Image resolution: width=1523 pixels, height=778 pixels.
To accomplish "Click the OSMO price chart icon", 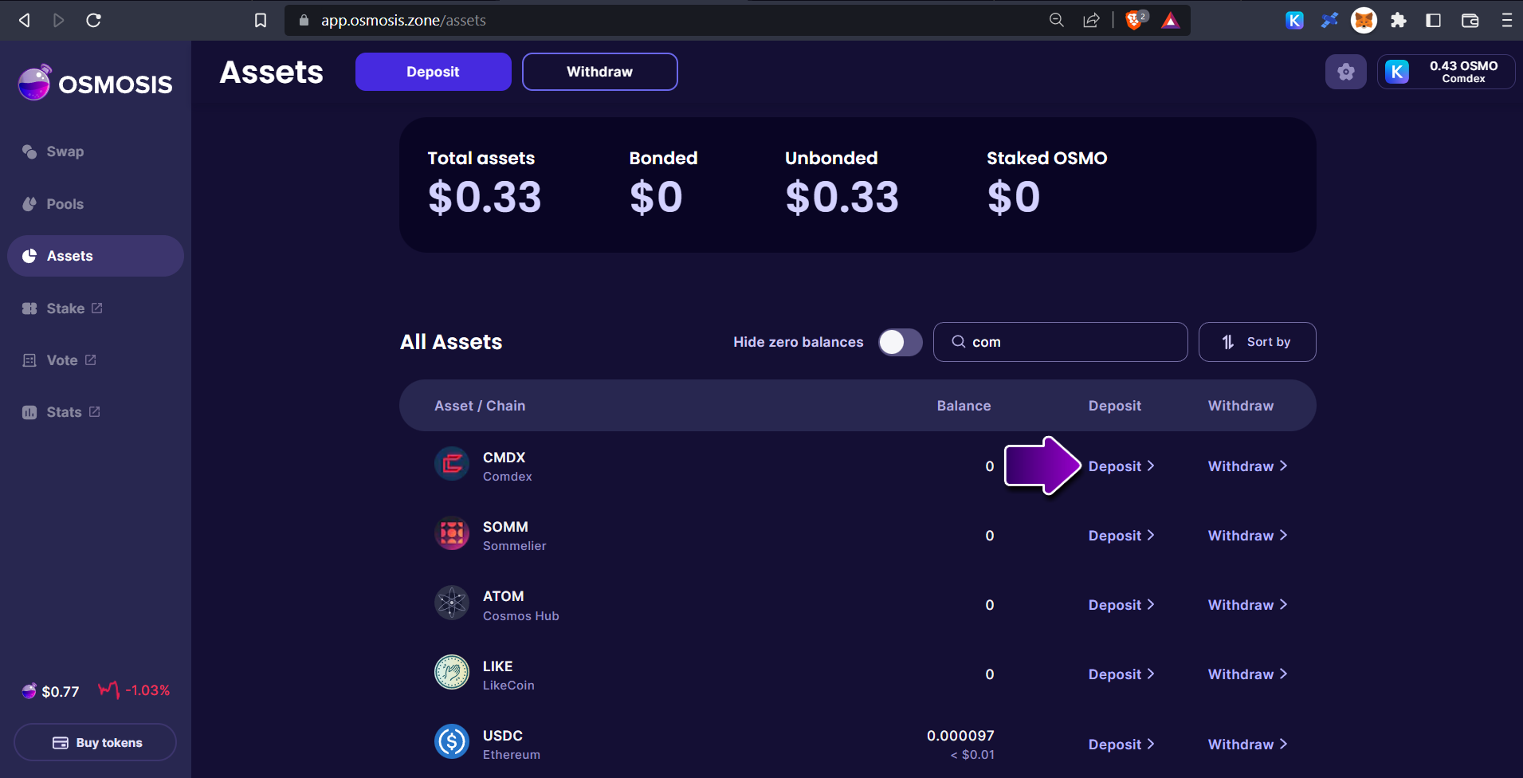I will tap(109, 690).
